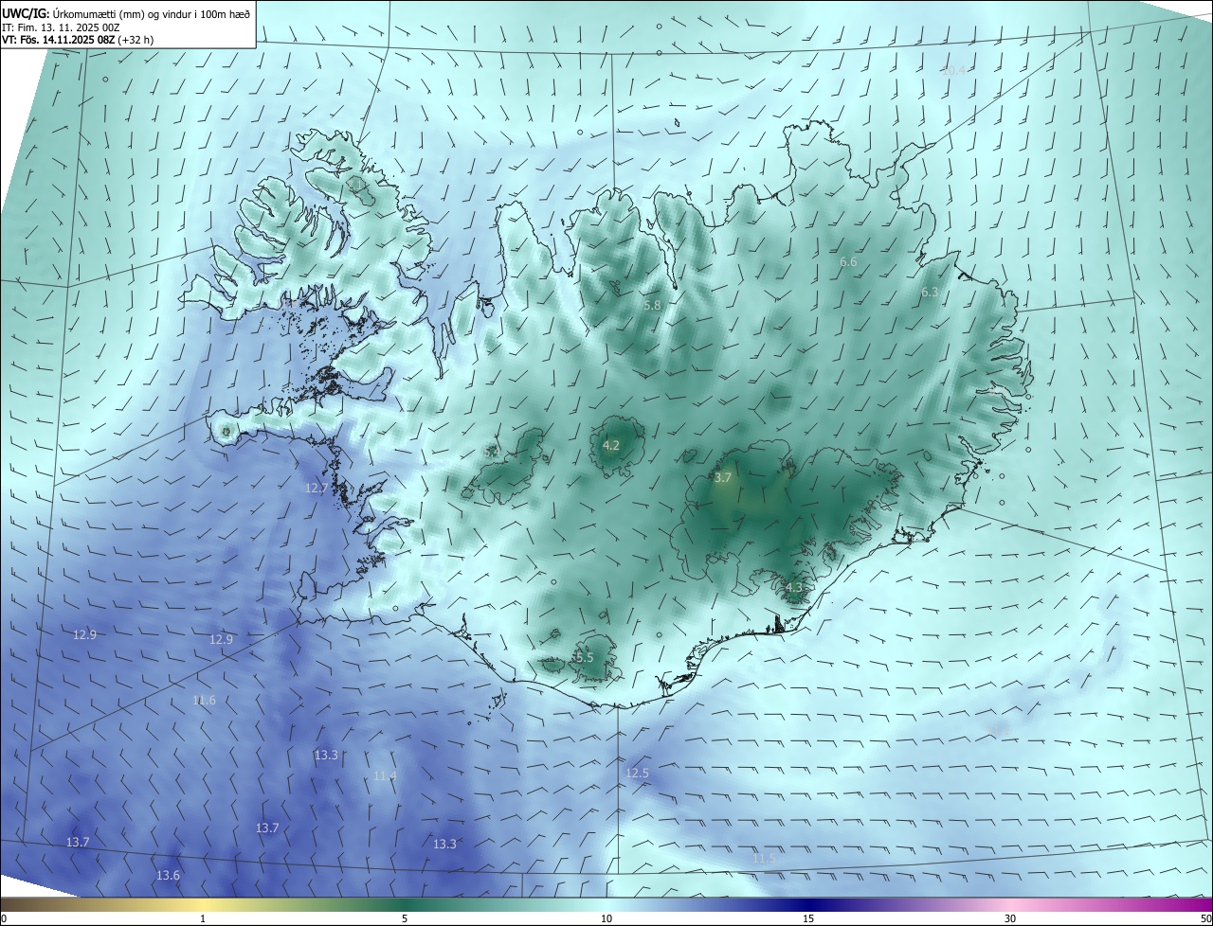Click the 4.2 value on the central glacier
This screenshot has width=1213, height=926.
[611, 446]
